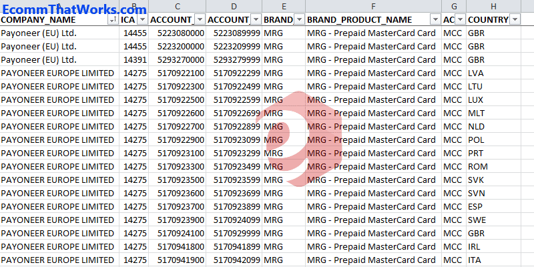This screenshot has width=534, height=267.
Task: Select the SVN country cell
Action: tap(493, 193)
